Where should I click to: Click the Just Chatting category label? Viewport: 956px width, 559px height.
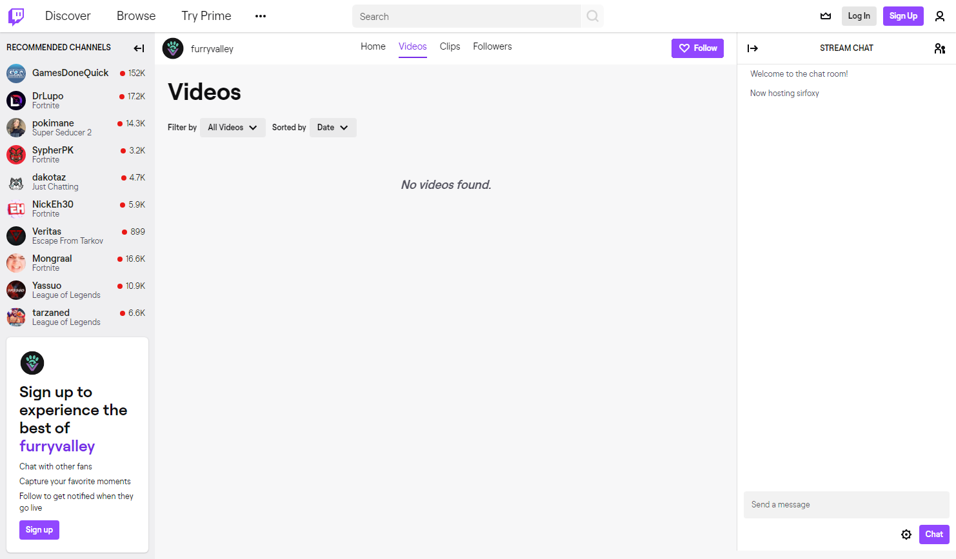click(55, 187)
